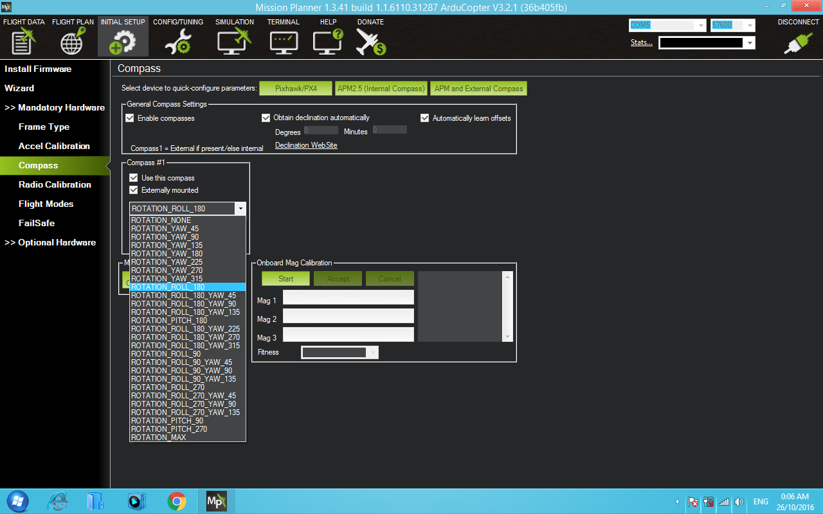This screenshot has width=823, height=514.
Task: Click the Mag 2 progress bar
Action: (348, 316)
